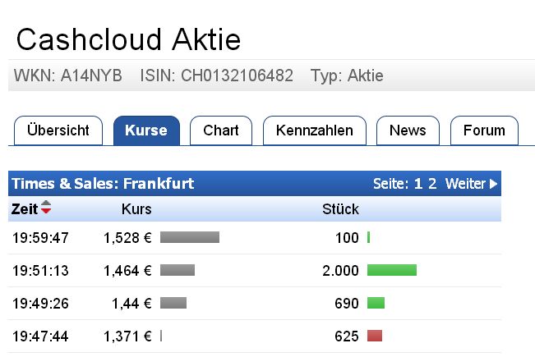
Task: Go to page 1 of results
Action: pos(418,184)
